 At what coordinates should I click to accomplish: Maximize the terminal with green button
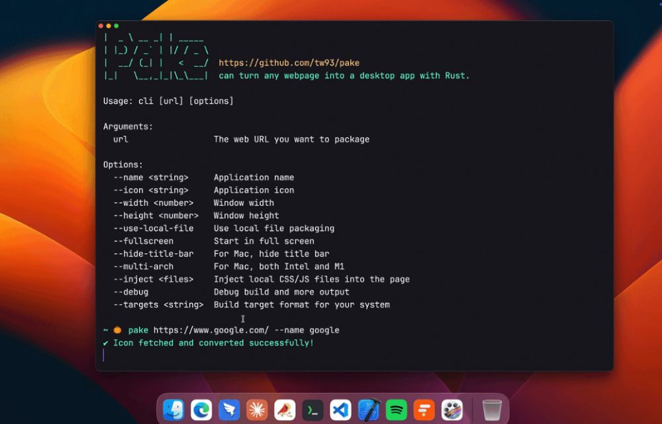pyautogui.click(x=116, y=26)
